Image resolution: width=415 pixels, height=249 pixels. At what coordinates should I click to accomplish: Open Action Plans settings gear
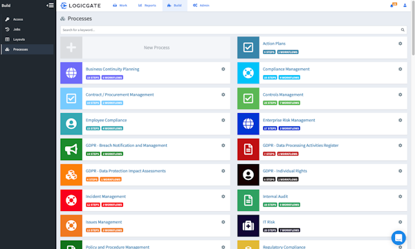pyautogui.click(x=400, y=43)
